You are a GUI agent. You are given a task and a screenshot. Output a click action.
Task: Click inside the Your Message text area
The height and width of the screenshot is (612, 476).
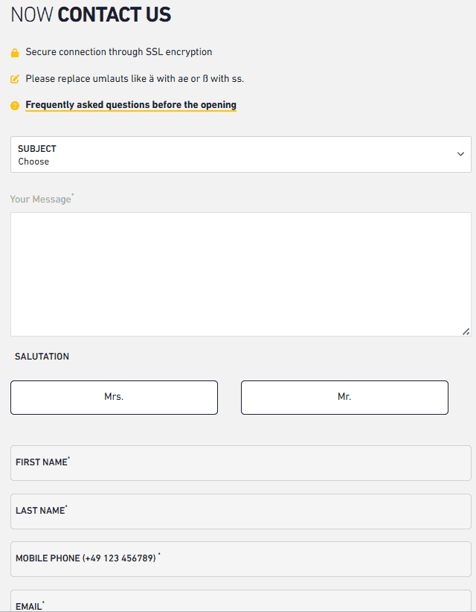click(240, 272)
